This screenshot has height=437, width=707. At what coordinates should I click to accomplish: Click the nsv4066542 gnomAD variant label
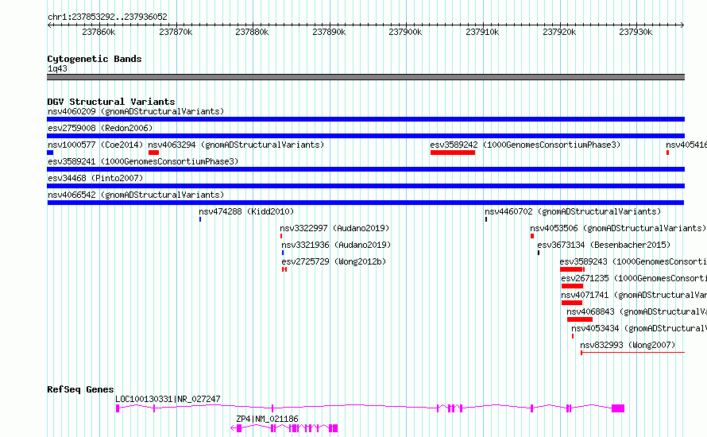click(x=136, y=195)
